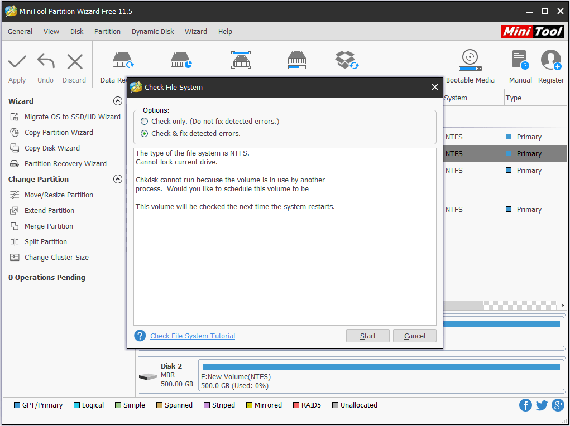Image resolution: width=570 pixels, height=426 pixels.
Task: Open the Disk menu
Action: point(76,32)
